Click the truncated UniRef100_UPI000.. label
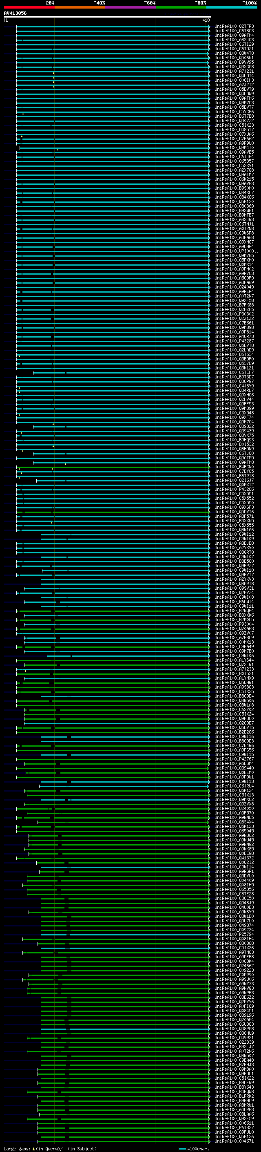This screenshot has width=261, height=1152. coord(236,251)
